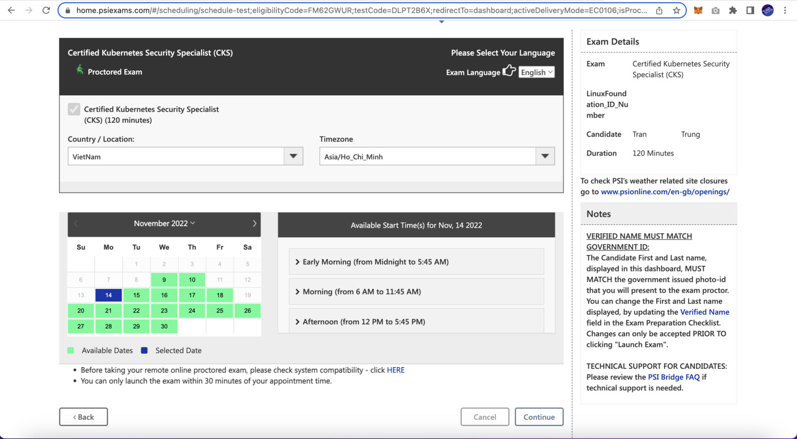Viewport: 797px width, 439px height.
Task: Select November 21 on the calendar
Action: point(108,311)
